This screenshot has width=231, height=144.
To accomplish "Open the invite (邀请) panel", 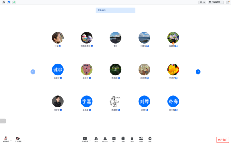I will click(96, 139).
